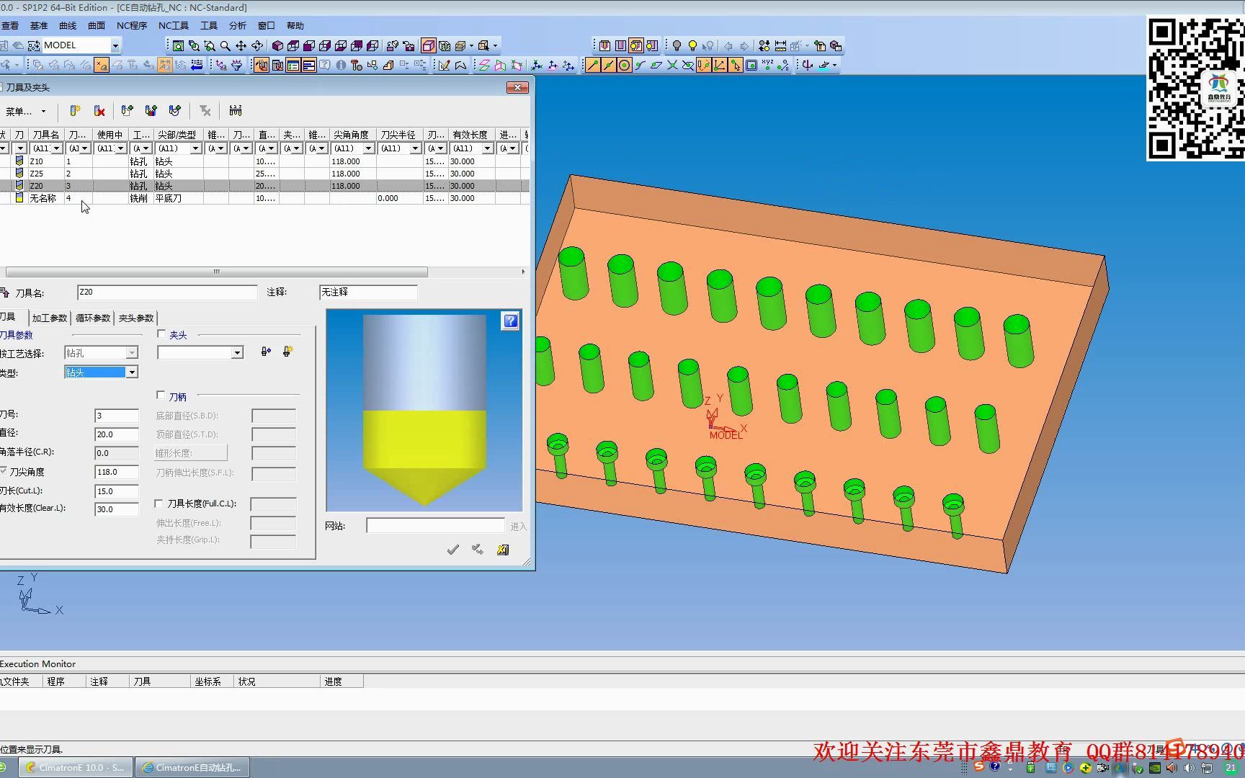
Task: Click the pan arrows icon in view toolbar
Action: coord(241,46)
